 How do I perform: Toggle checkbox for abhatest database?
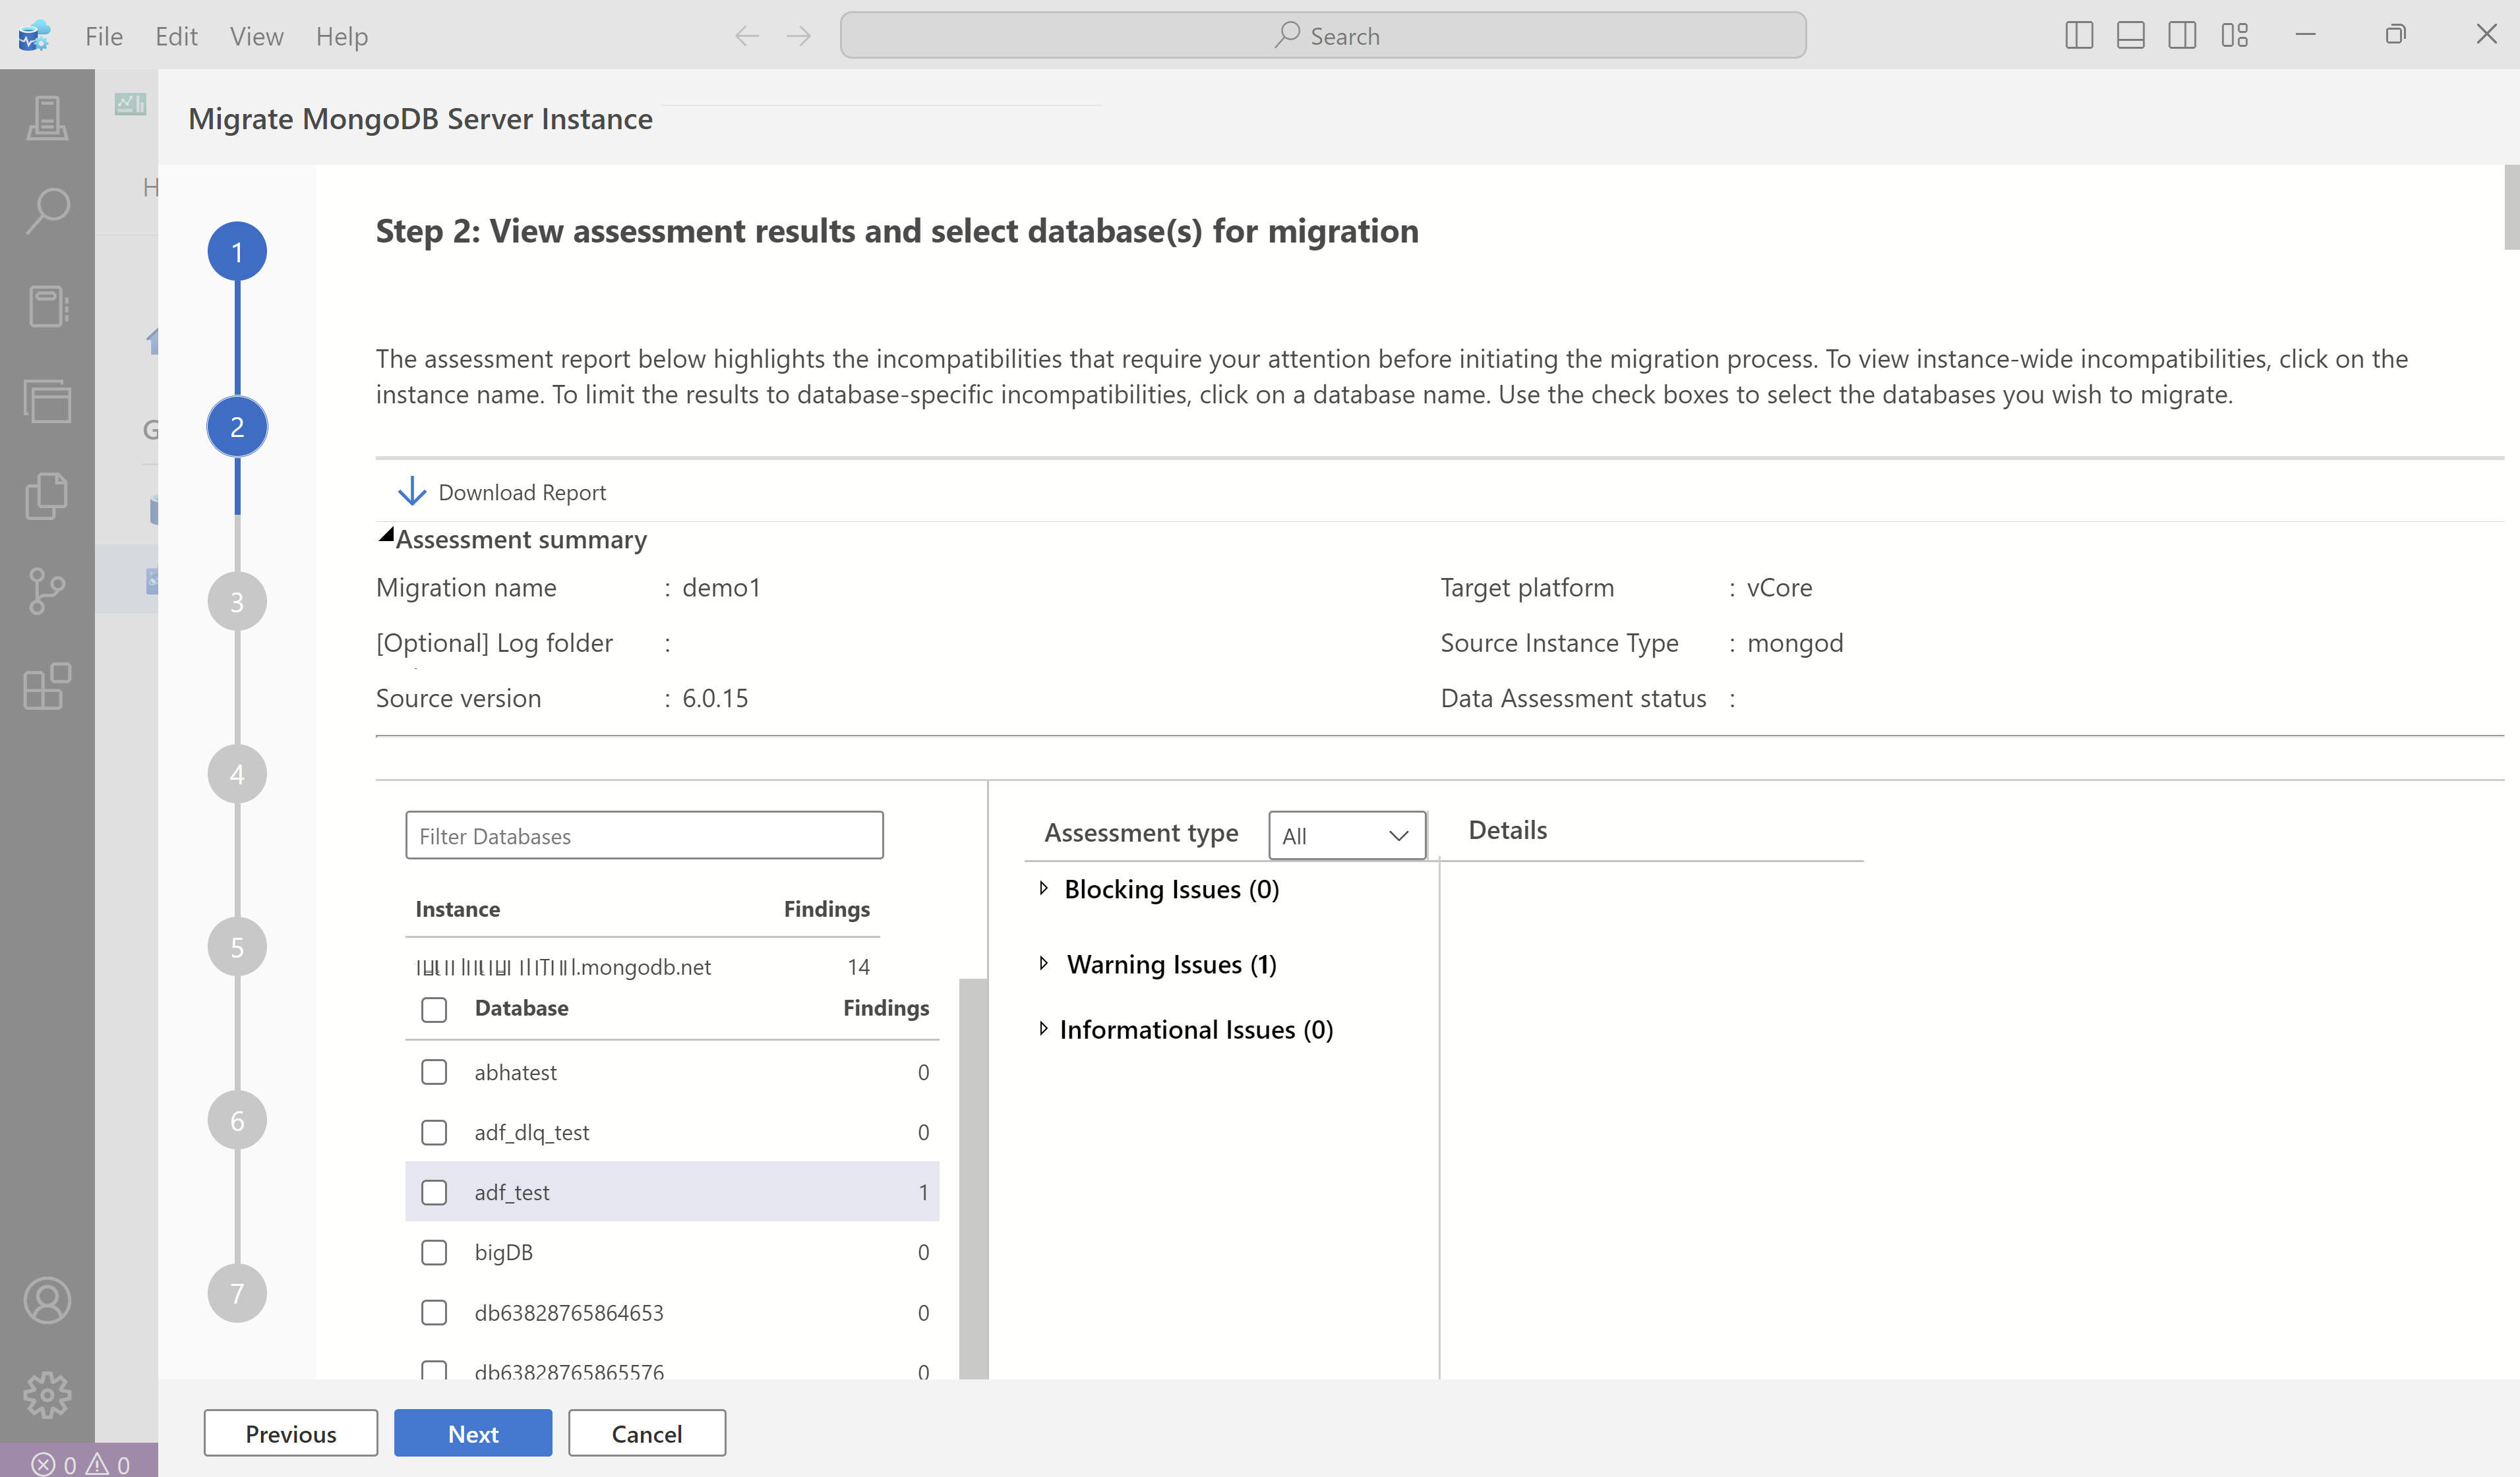tap(435, 1071)
